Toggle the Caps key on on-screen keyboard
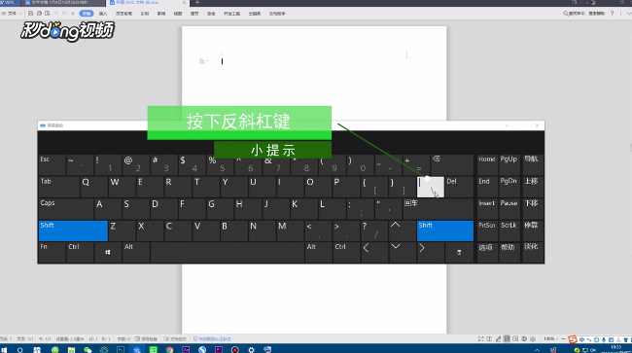 click(66, 209)
